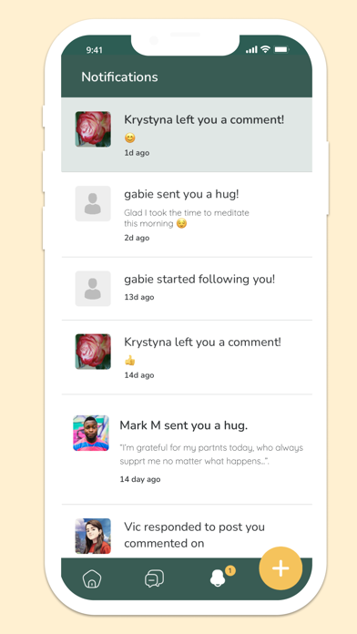The image size is (357, 634).
Task: Tap the yellow plus button
Action: click(x=280, y=568)
